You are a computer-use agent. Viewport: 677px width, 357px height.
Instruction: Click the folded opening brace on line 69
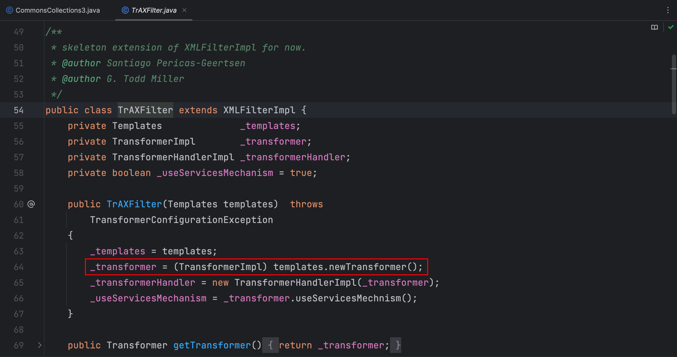click(x=271, y=345)
